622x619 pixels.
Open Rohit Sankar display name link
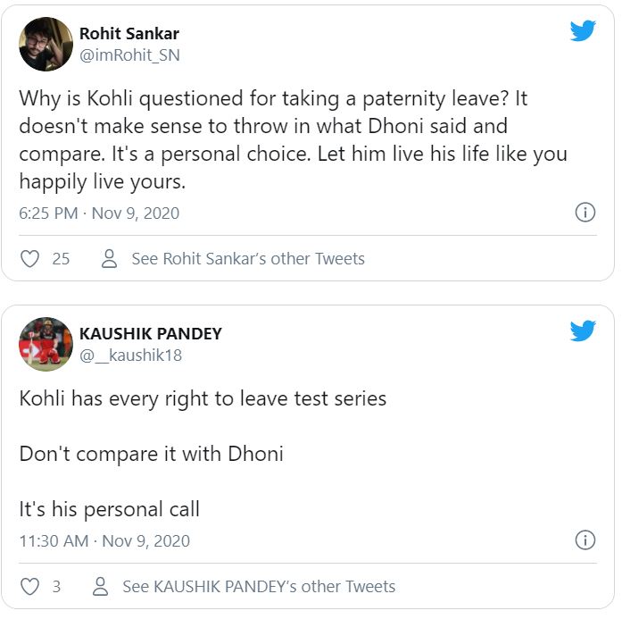click(129, 34)
